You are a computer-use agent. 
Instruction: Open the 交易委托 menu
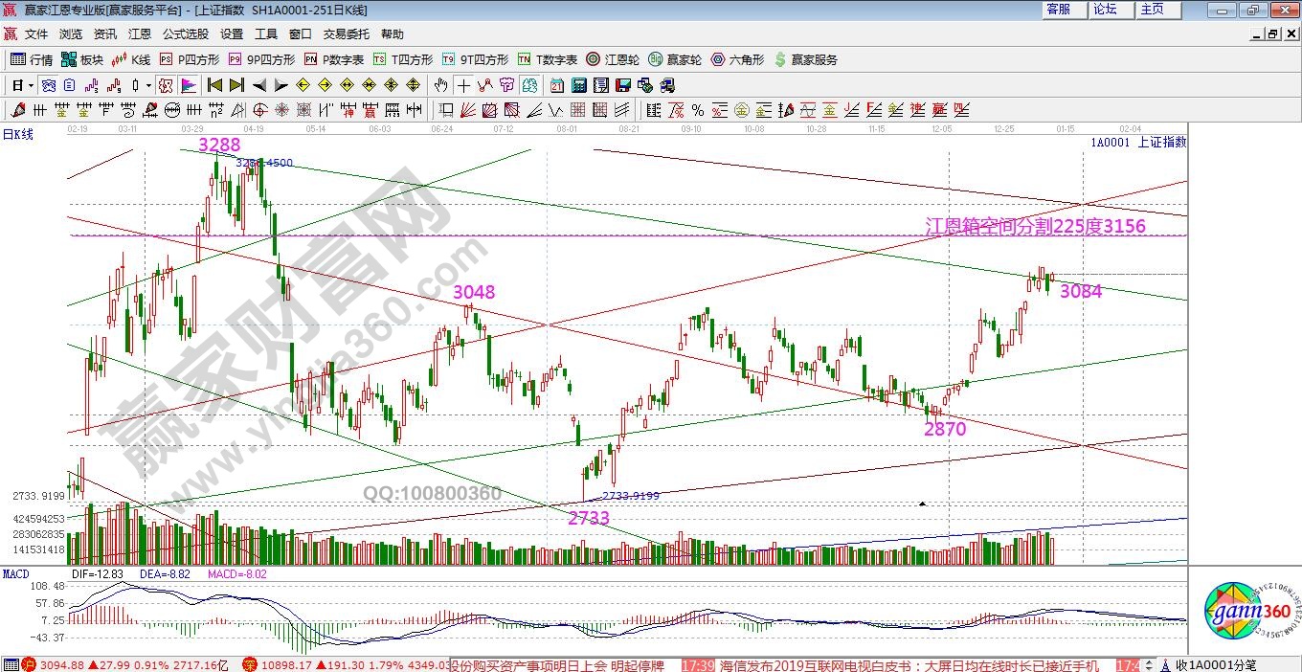346,34
